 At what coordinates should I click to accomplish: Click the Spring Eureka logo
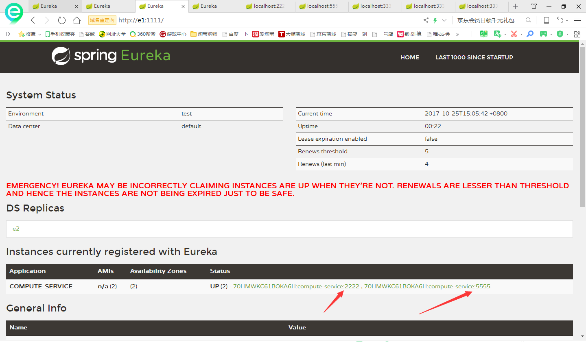click(x=111, y=56)
